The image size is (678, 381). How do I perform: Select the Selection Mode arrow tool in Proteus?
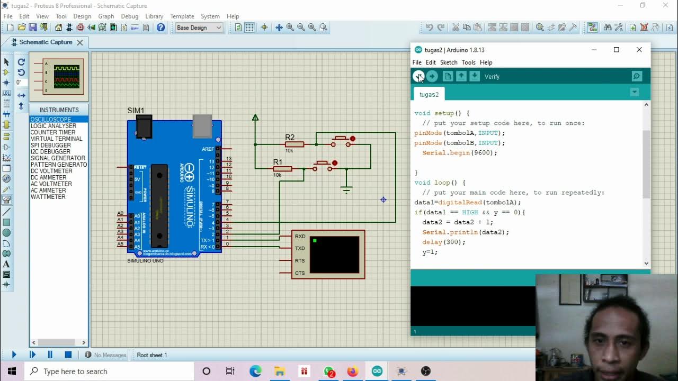point(6,62)
